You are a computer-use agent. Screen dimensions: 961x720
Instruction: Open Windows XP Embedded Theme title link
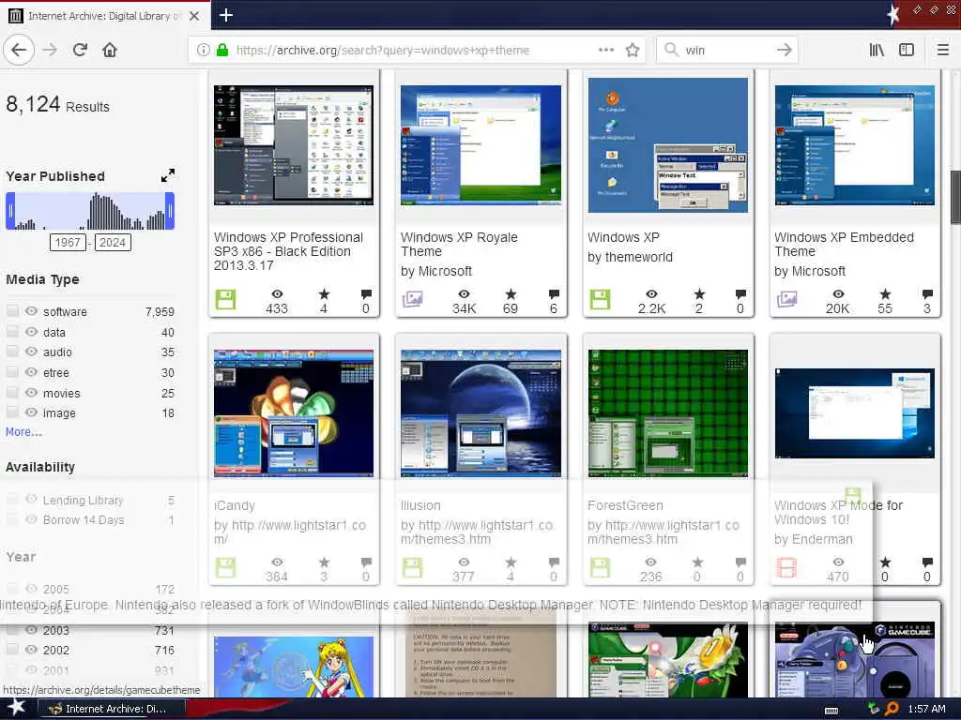point(844,245)
